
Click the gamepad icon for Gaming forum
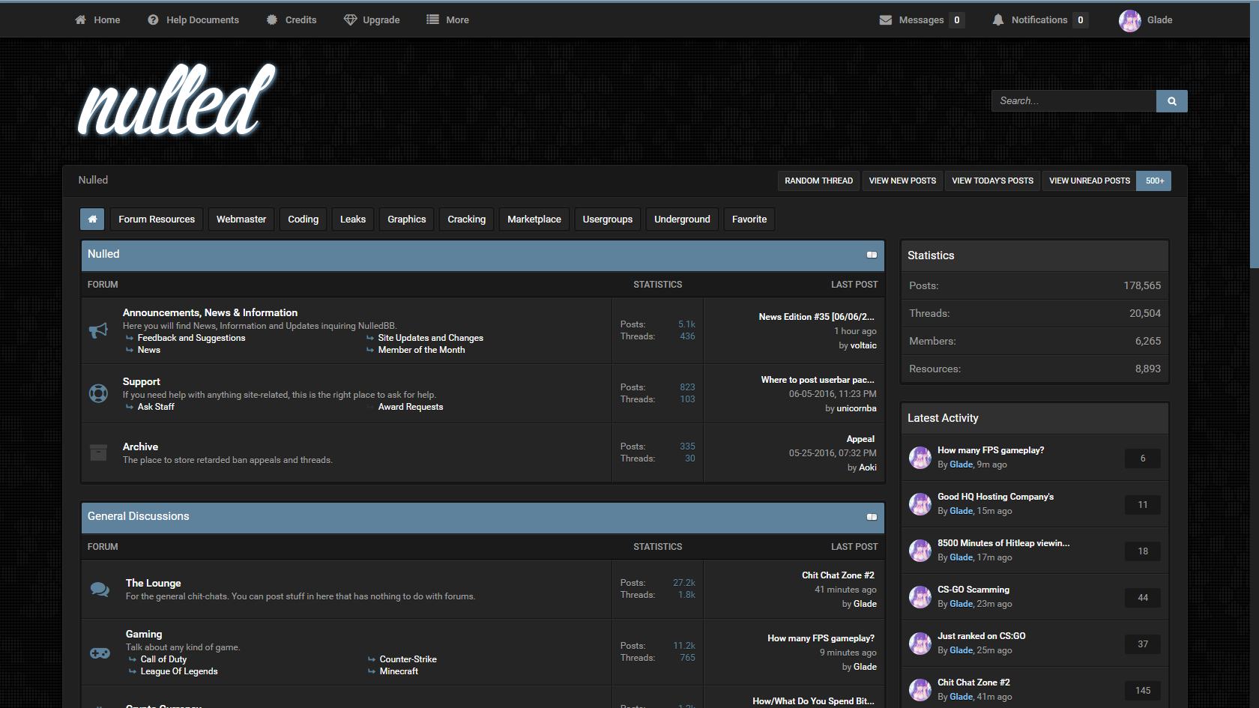[100, 653]
